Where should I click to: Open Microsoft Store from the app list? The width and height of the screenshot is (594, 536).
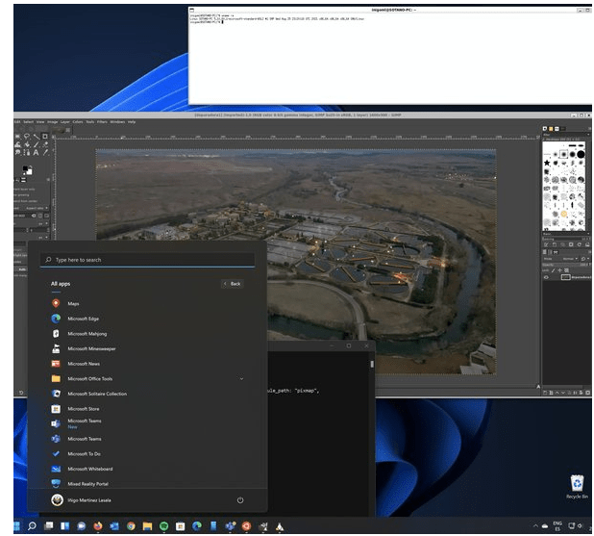pyautogui.click(x=82, y=409)
